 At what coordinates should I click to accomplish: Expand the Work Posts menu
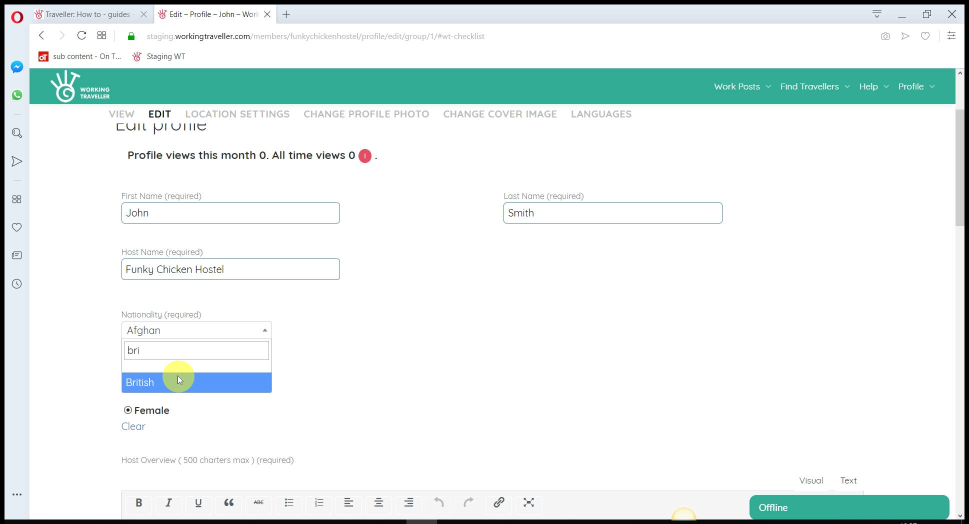click(742, 86)
